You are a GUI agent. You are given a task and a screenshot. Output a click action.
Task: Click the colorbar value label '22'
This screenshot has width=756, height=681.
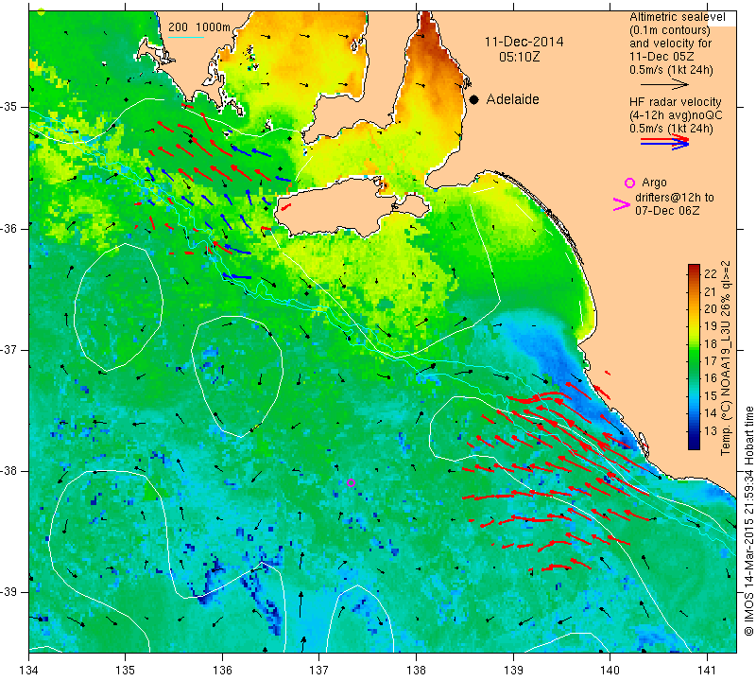(711, 273)
